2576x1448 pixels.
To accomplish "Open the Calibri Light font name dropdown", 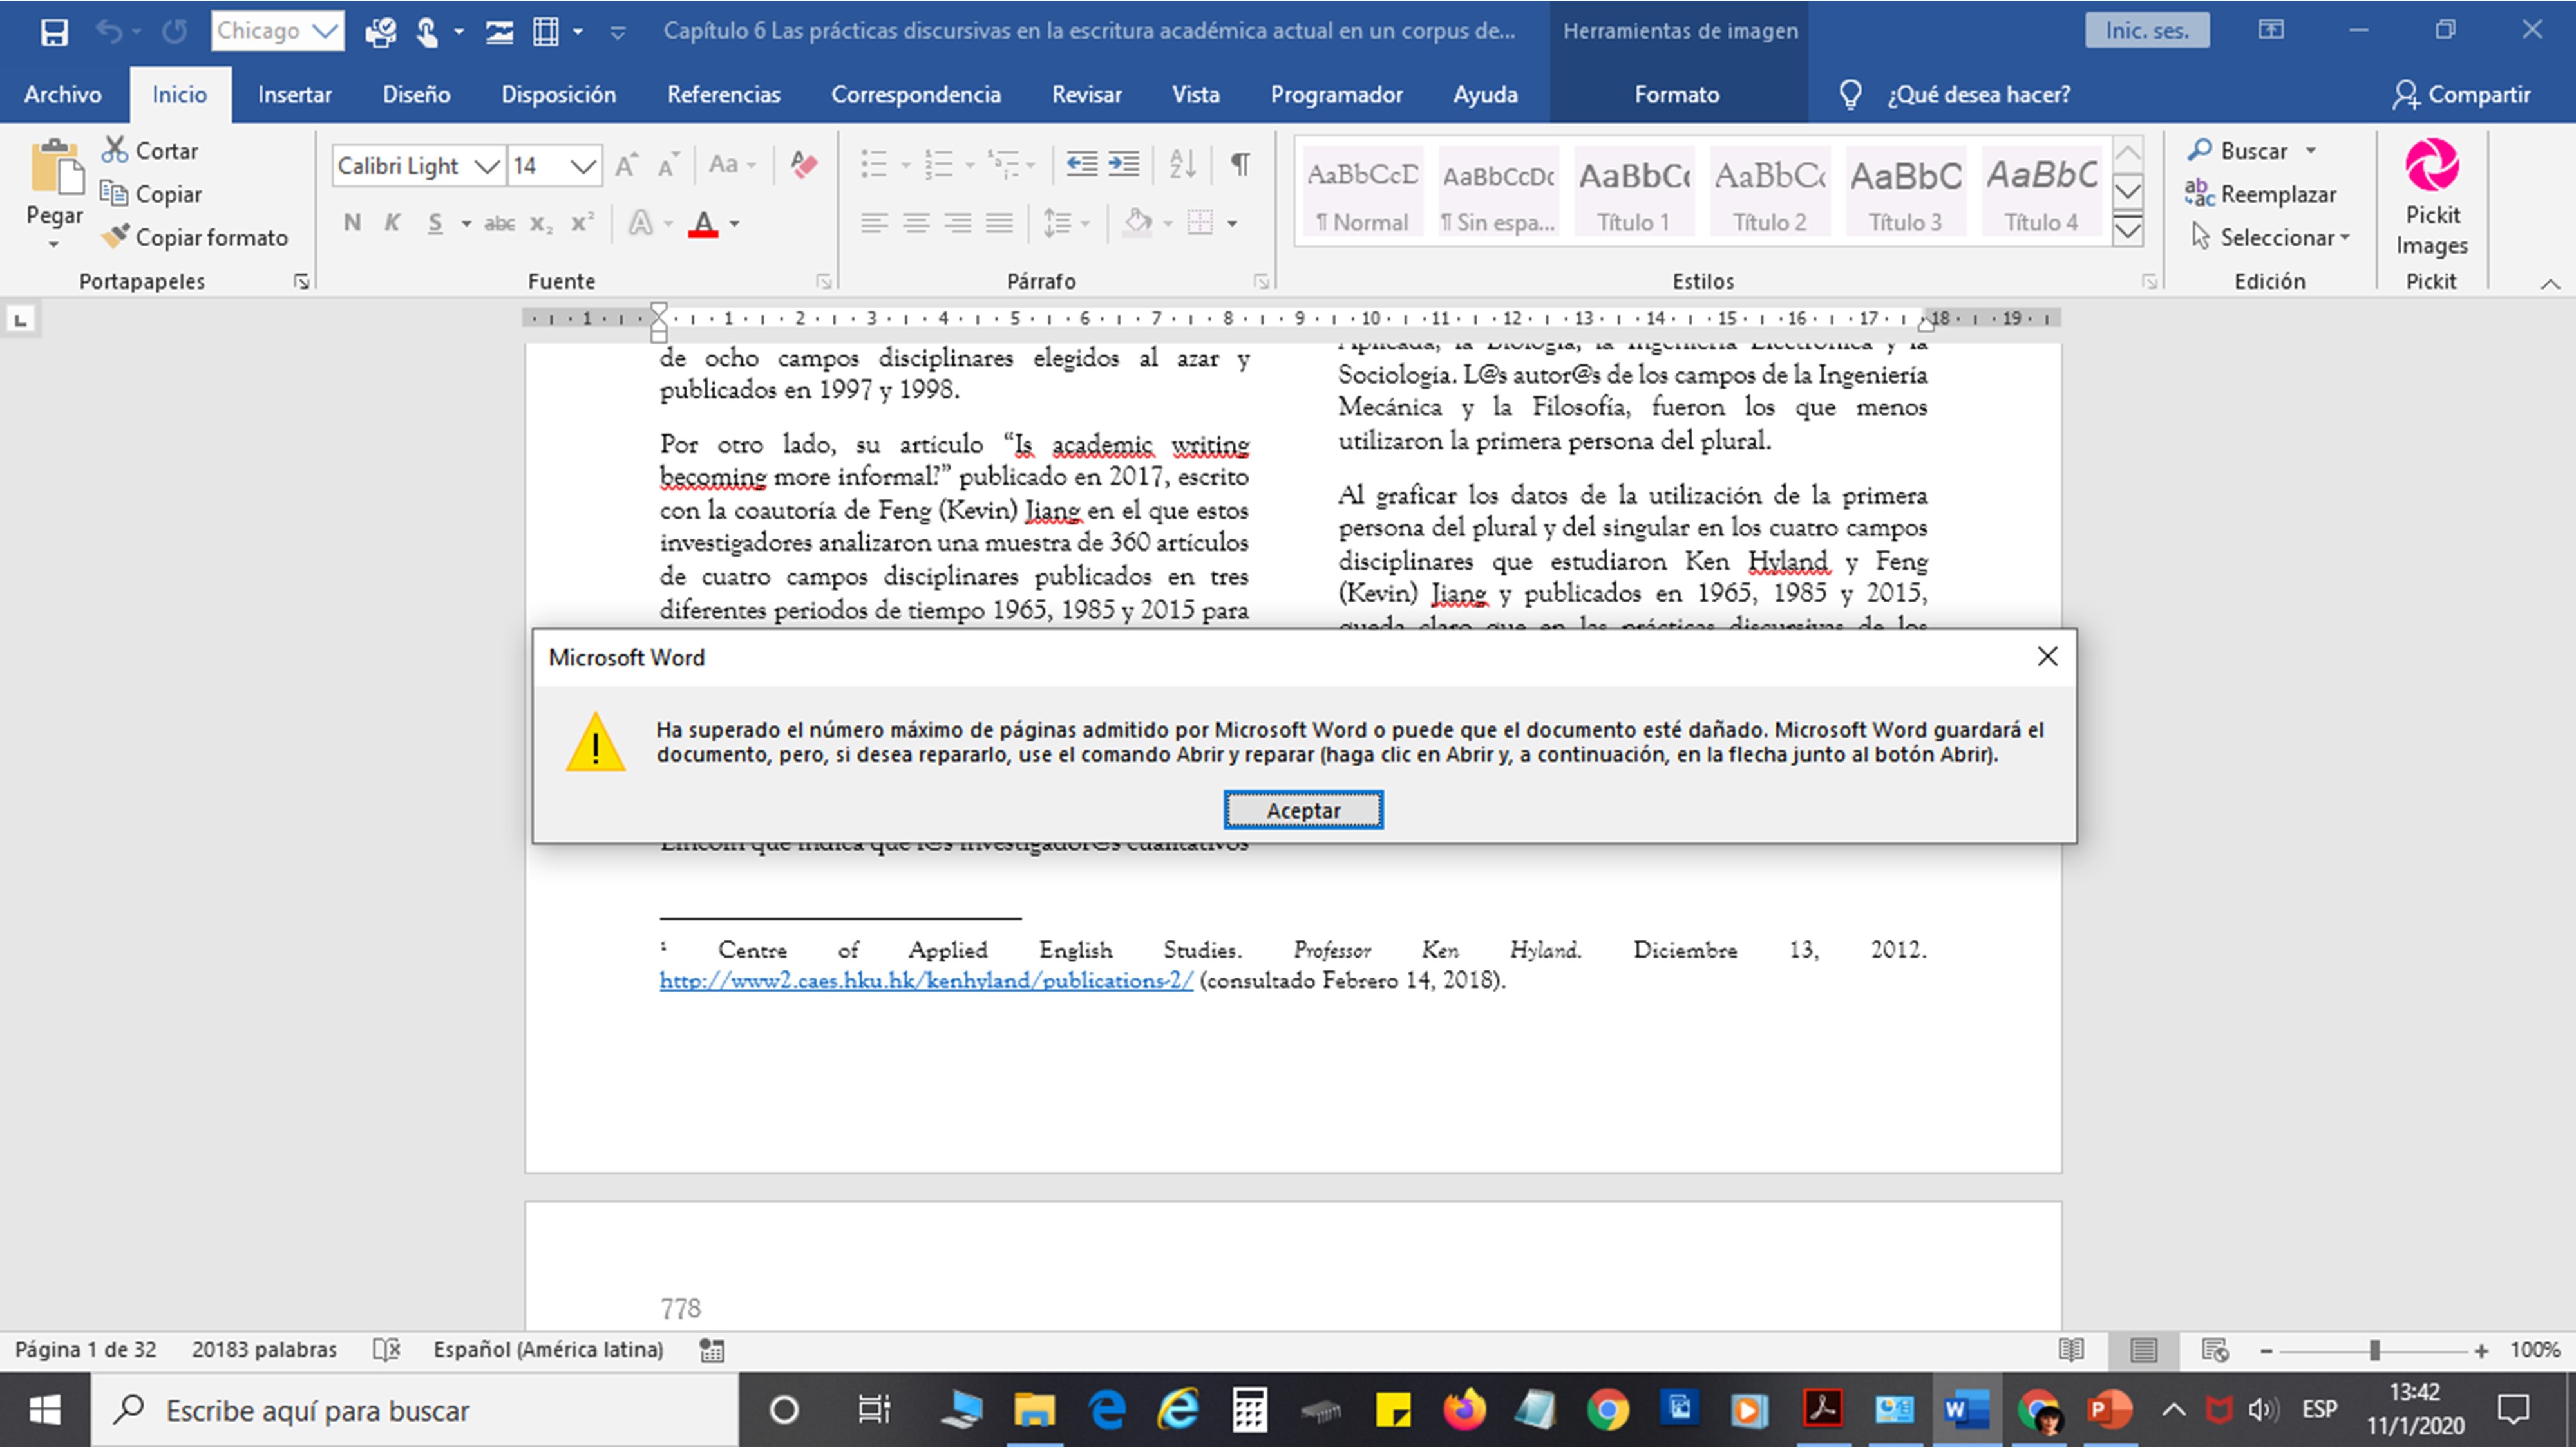I will (x=487, y=166).
